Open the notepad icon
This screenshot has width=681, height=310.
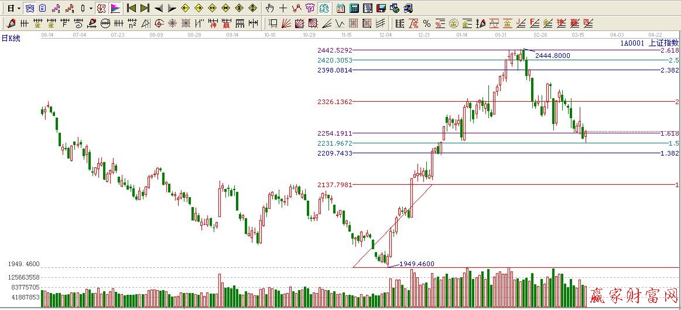tap(368, 9)
